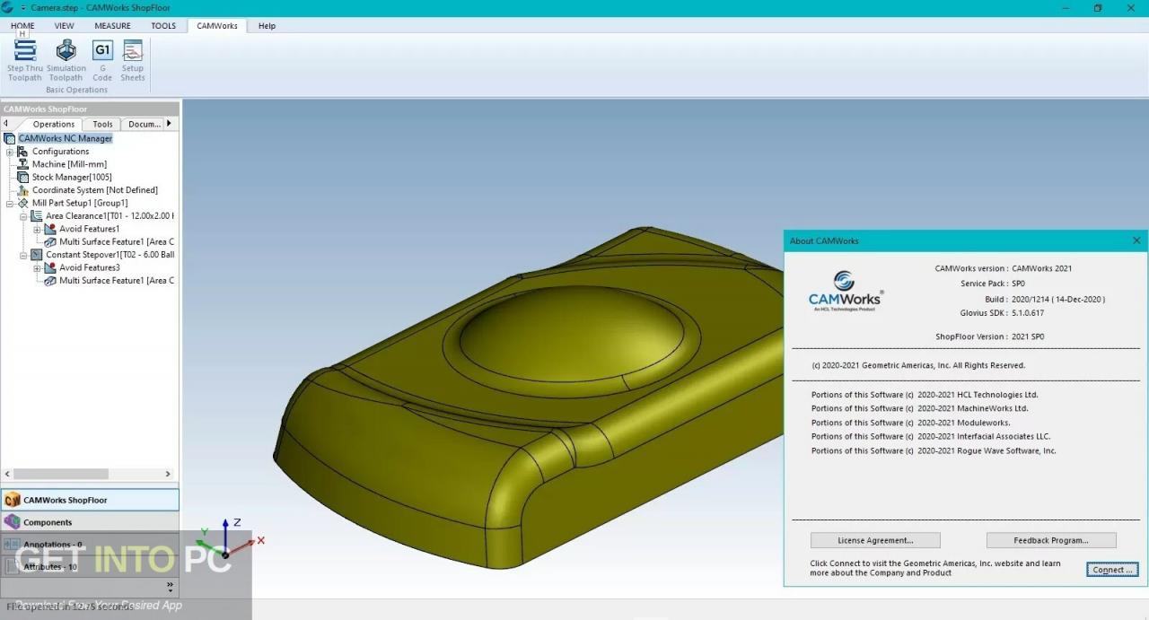1149x620 pixels.
Task: Select the Stock Manager[1005] icon
Action: pos(23,178)
